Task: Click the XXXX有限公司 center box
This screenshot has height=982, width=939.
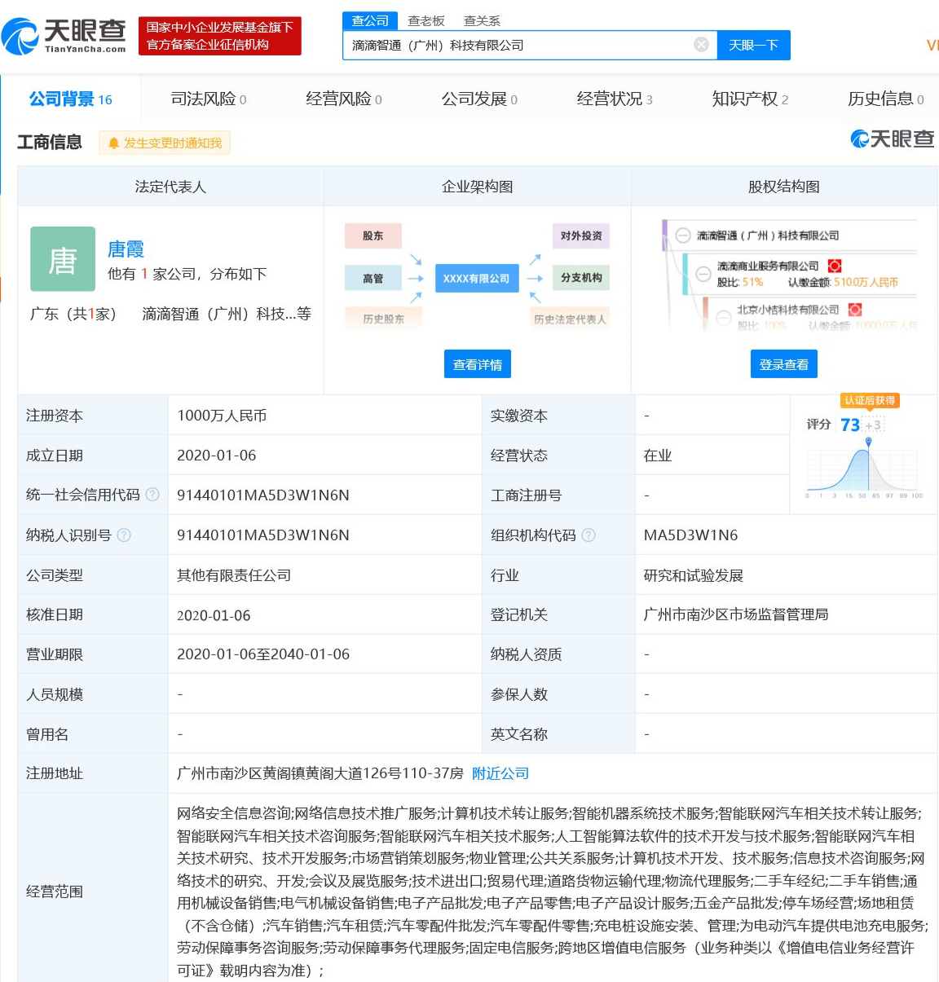Action: (x=476, y=278)
